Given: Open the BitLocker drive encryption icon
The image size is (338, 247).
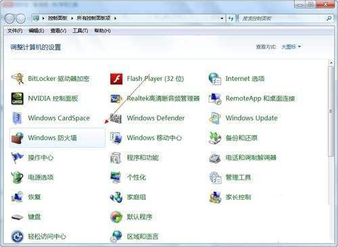Looking at the screenshot, I should (x=18, y=79).
